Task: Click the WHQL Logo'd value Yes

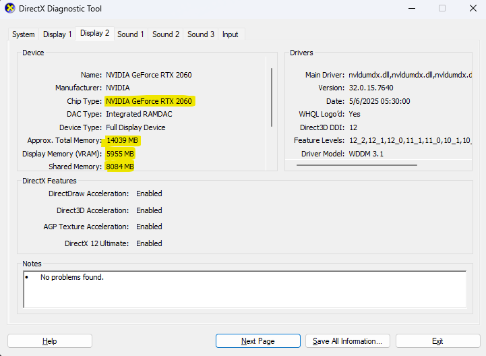Action: point(355,114)
